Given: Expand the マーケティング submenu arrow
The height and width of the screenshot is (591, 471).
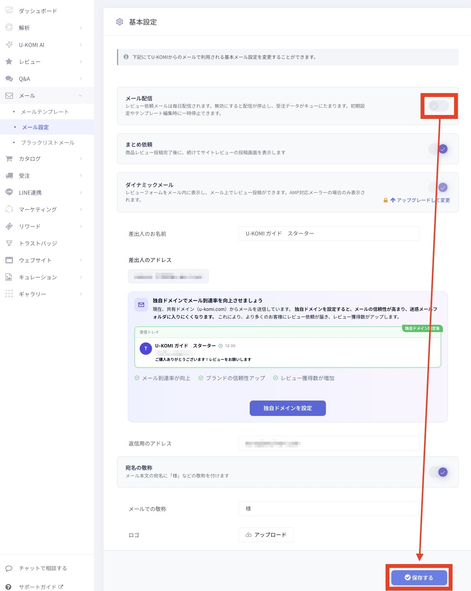Looking at the screenshot, I should [x=81, y=209].
